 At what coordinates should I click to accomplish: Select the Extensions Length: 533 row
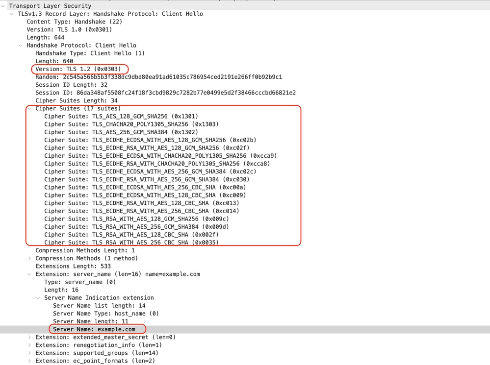click(x=73, y=267)
